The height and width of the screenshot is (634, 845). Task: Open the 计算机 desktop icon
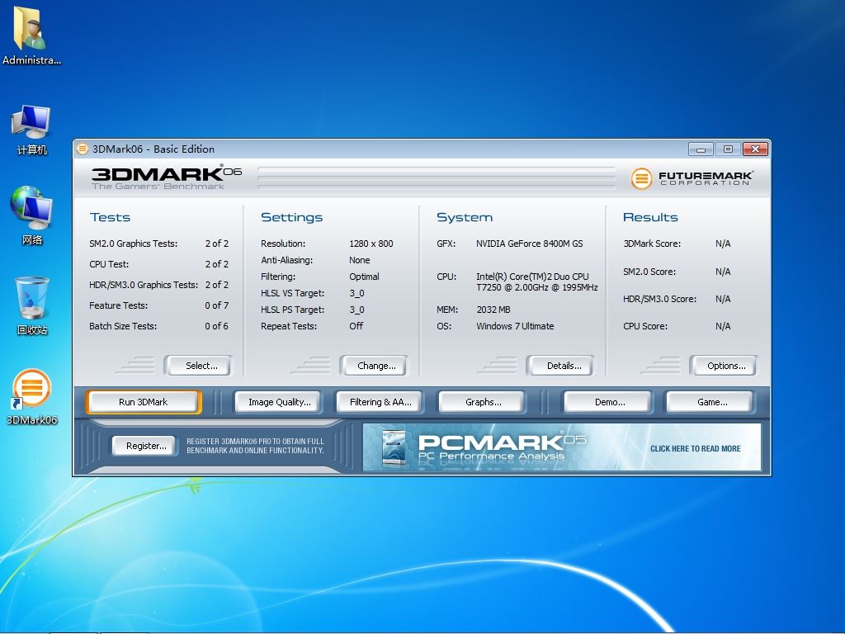coord(31,130)
